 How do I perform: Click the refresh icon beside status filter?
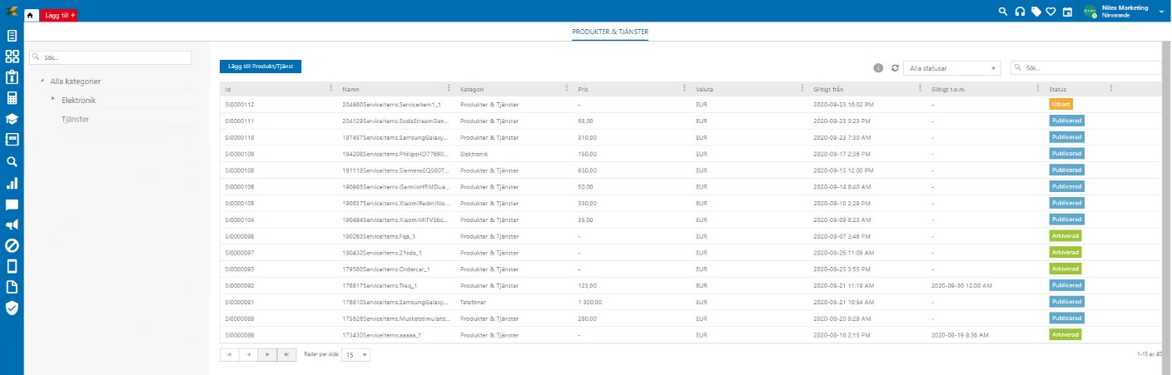895,68
